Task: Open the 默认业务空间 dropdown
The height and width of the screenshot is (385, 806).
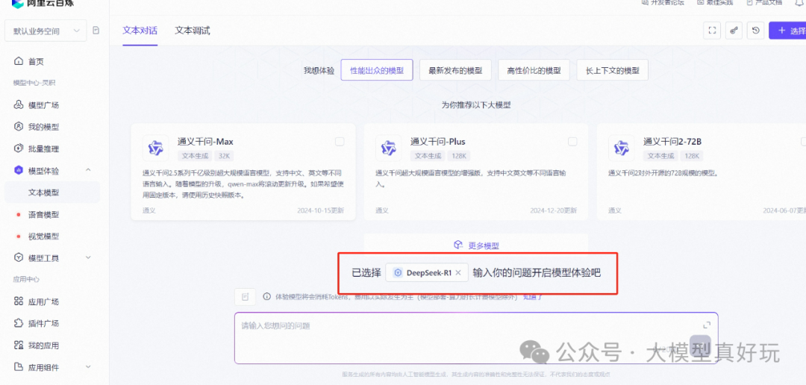Action: click(x=46, y=31)
